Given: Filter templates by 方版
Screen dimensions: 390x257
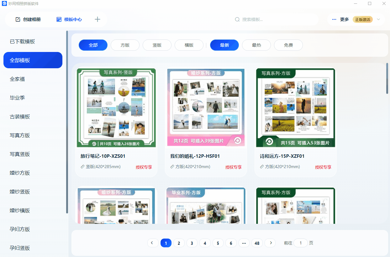Looking at the screenshot, I should point(125,45).
